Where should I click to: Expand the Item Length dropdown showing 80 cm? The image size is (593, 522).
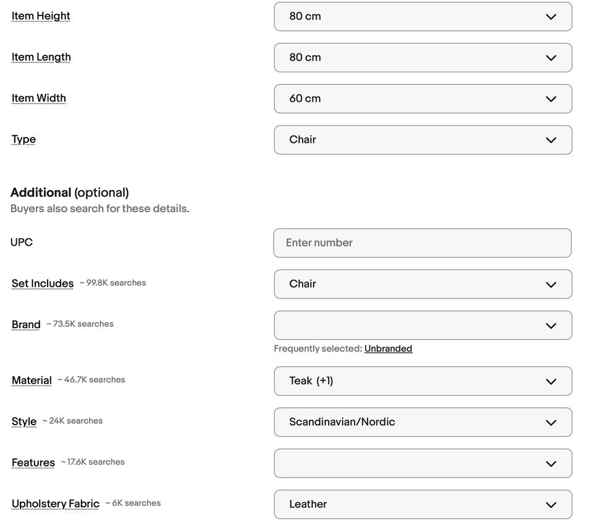click(x=423, y=57)
